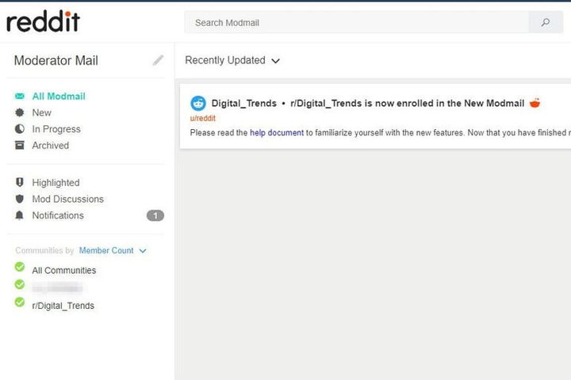
Task: Click the Notifications bell icon
Action: pyautogui.click(x=20, y=215)
